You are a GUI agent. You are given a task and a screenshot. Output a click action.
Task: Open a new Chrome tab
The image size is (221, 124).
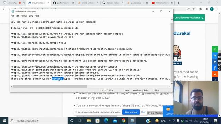tap(178, 3)
